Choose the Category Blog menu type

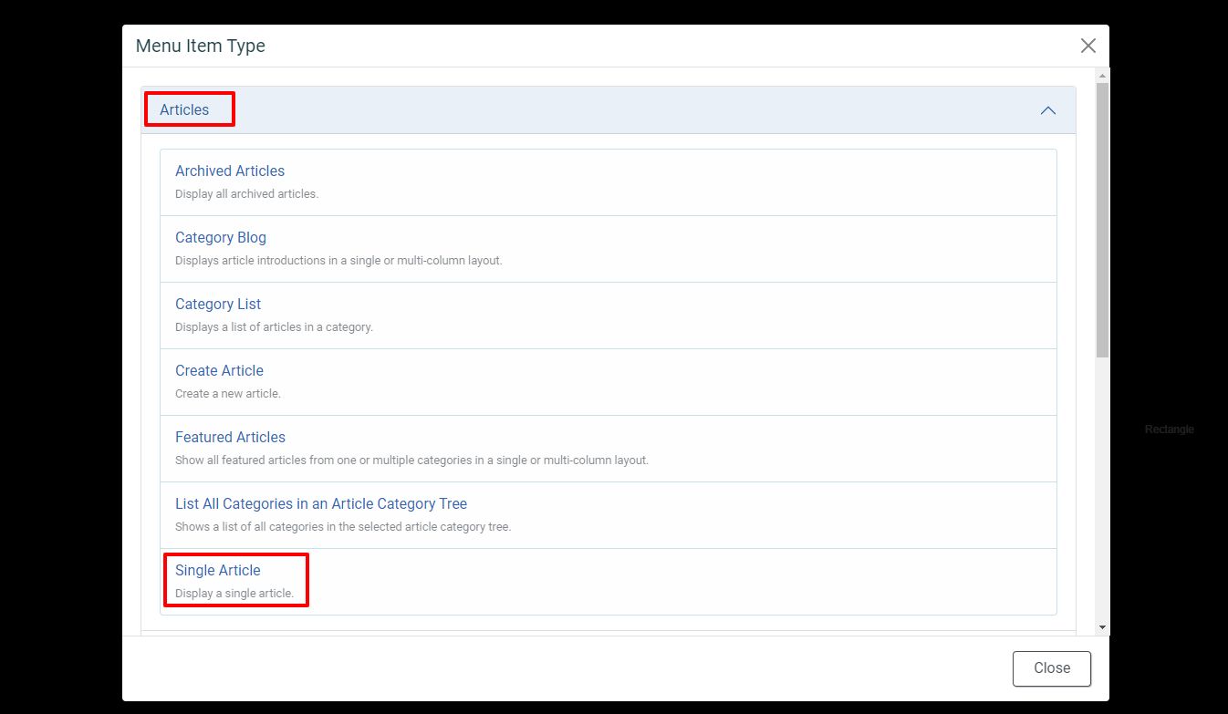click(x=608, y=249)
